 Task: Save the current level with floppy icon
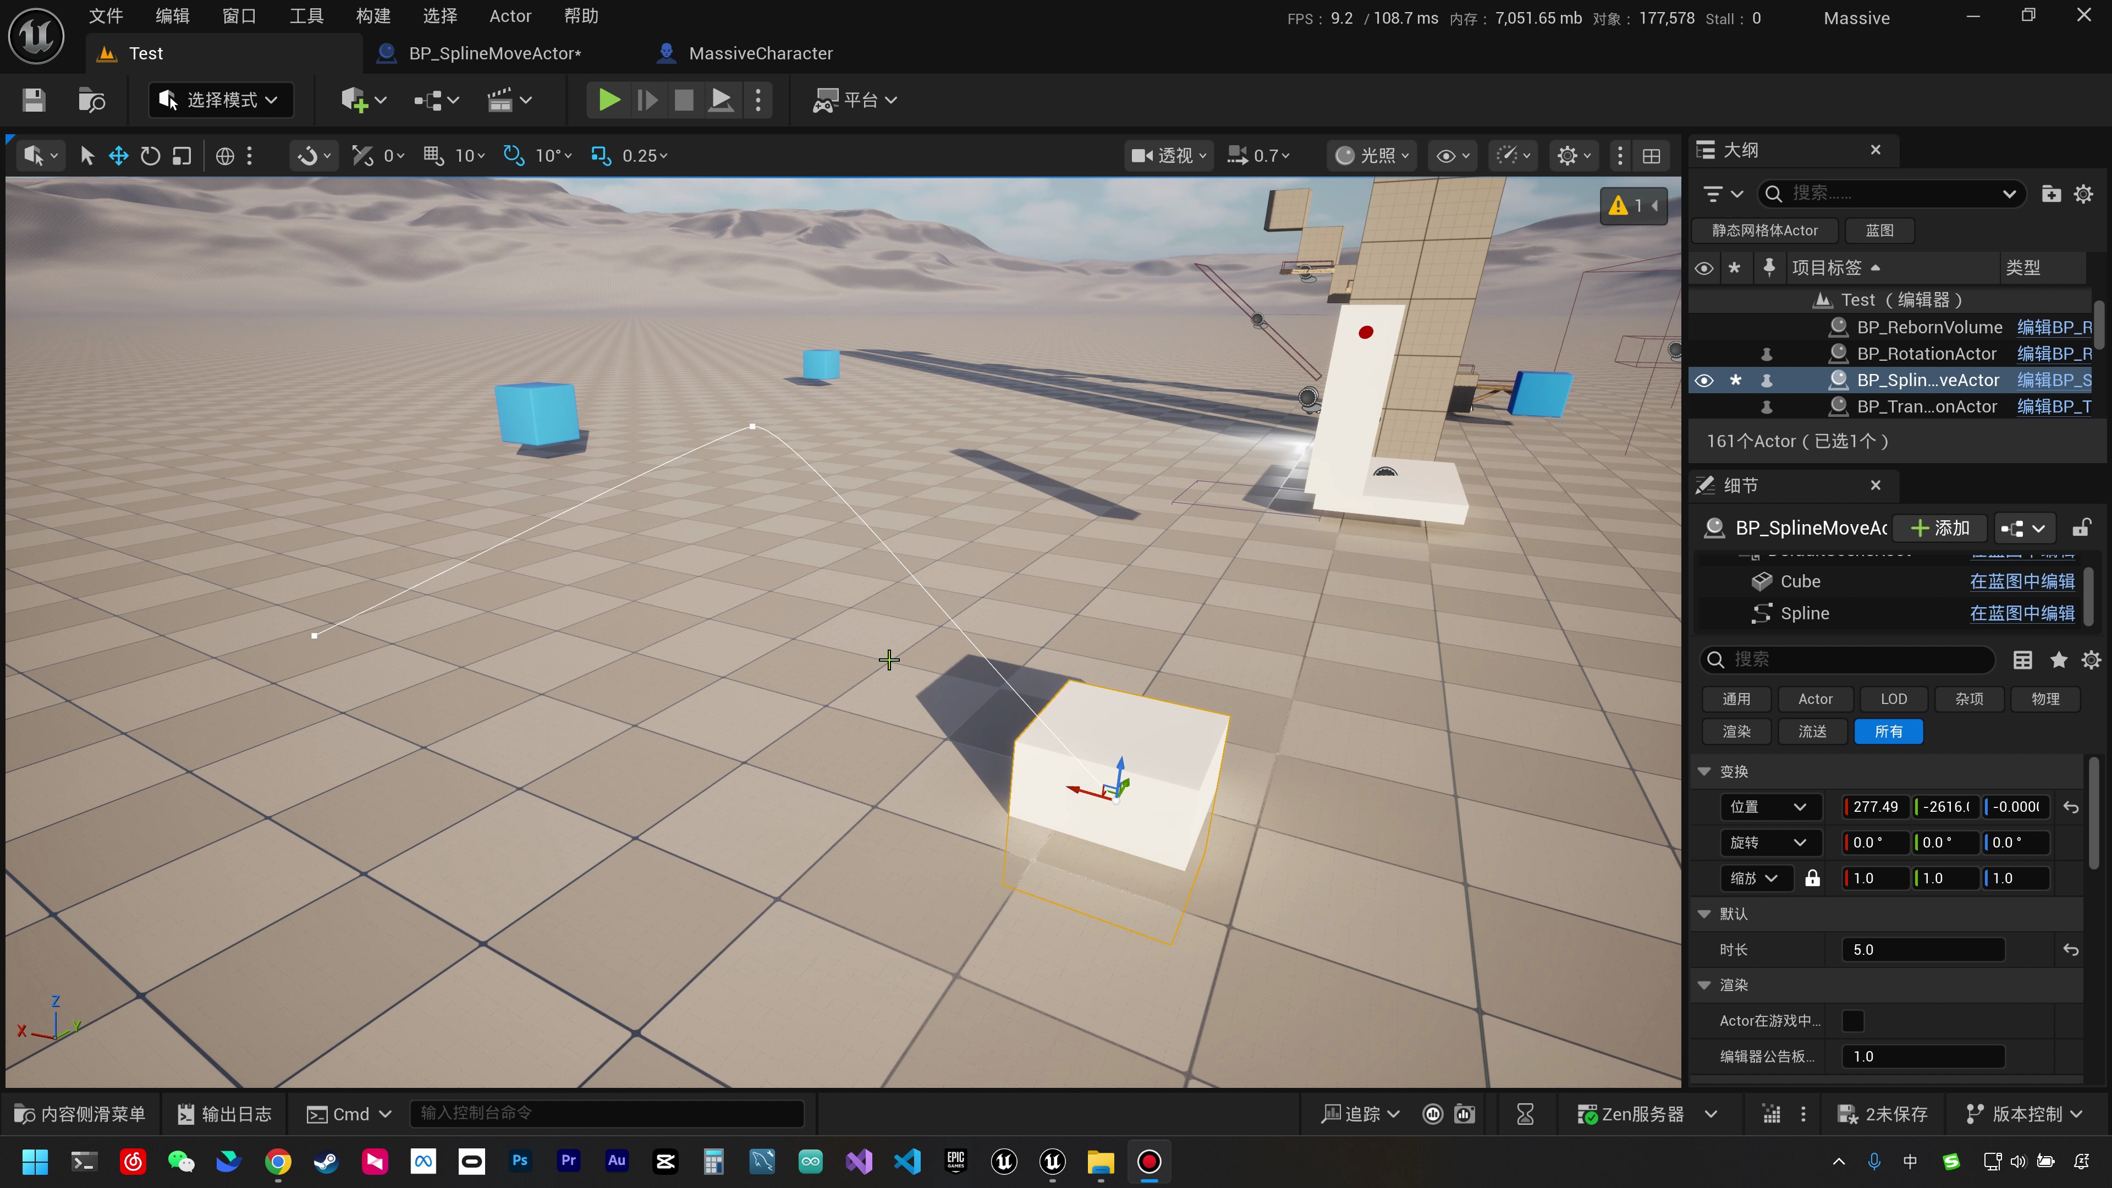point(34,100)
